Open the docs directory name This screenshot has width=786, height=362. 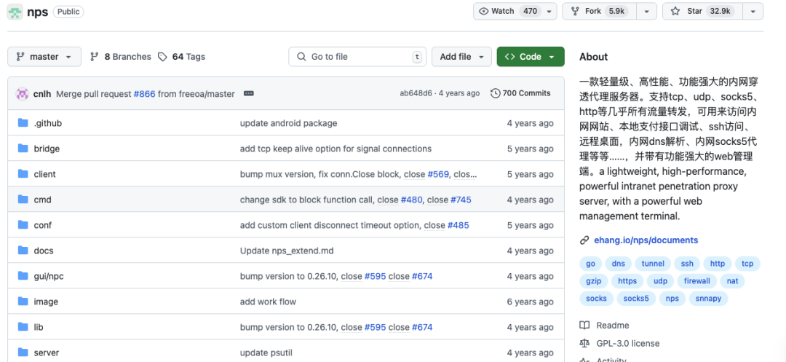(44, 251)
